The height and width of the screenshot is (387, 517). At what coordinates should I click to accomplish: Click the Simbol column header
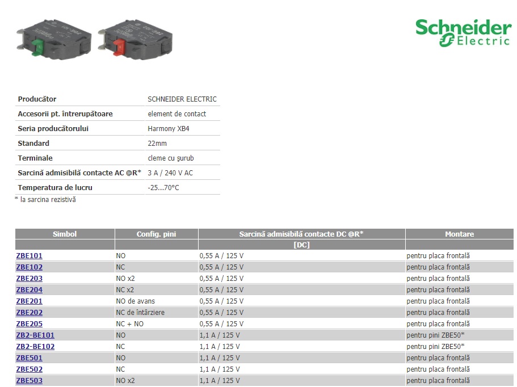pyautogui.click(x=65, y=234)
